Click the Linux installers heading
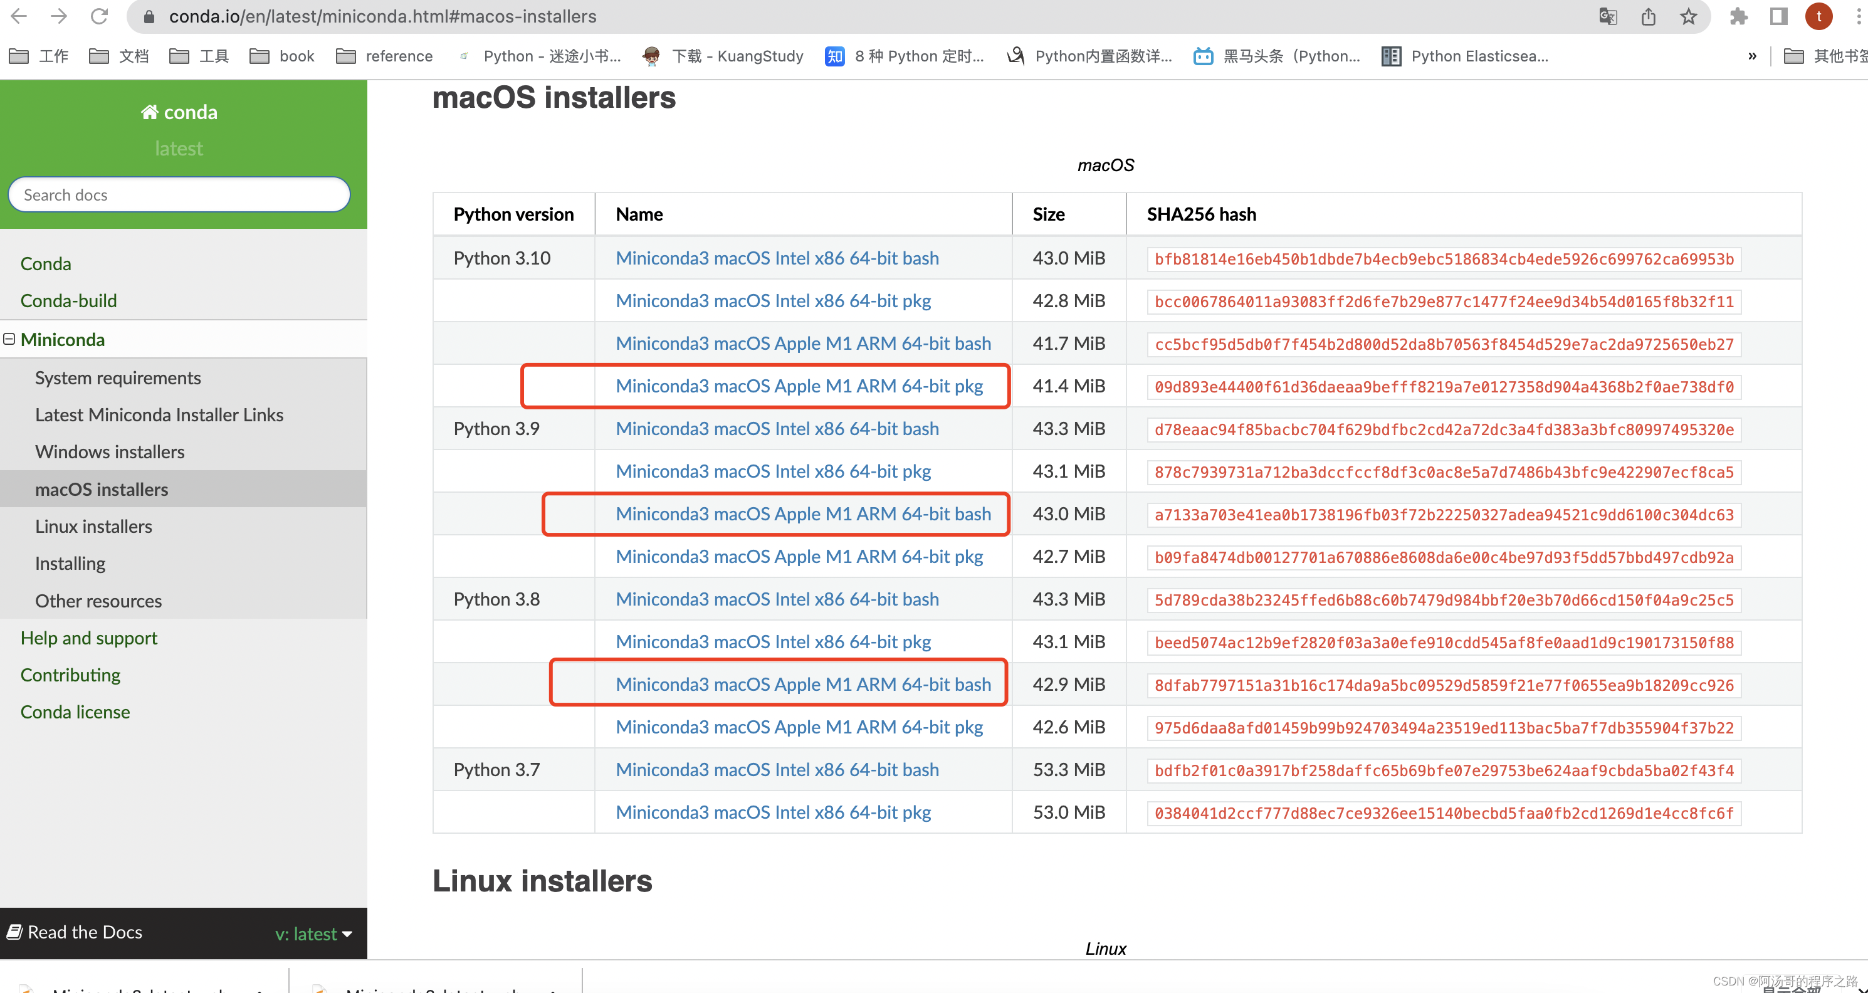Viewport: 1868px width, 993px height. pos(542,881)
